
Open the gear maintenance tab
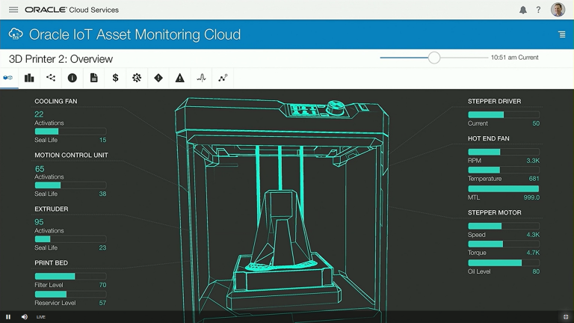click(x=137, y=78)
